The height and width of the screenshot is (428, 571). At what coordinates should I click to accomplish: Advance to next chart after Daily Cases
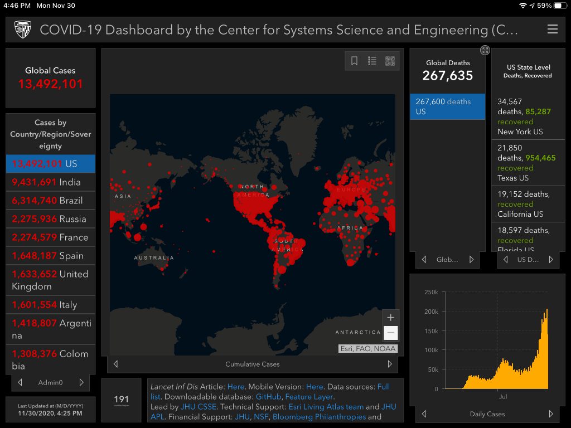pos(551,414)
